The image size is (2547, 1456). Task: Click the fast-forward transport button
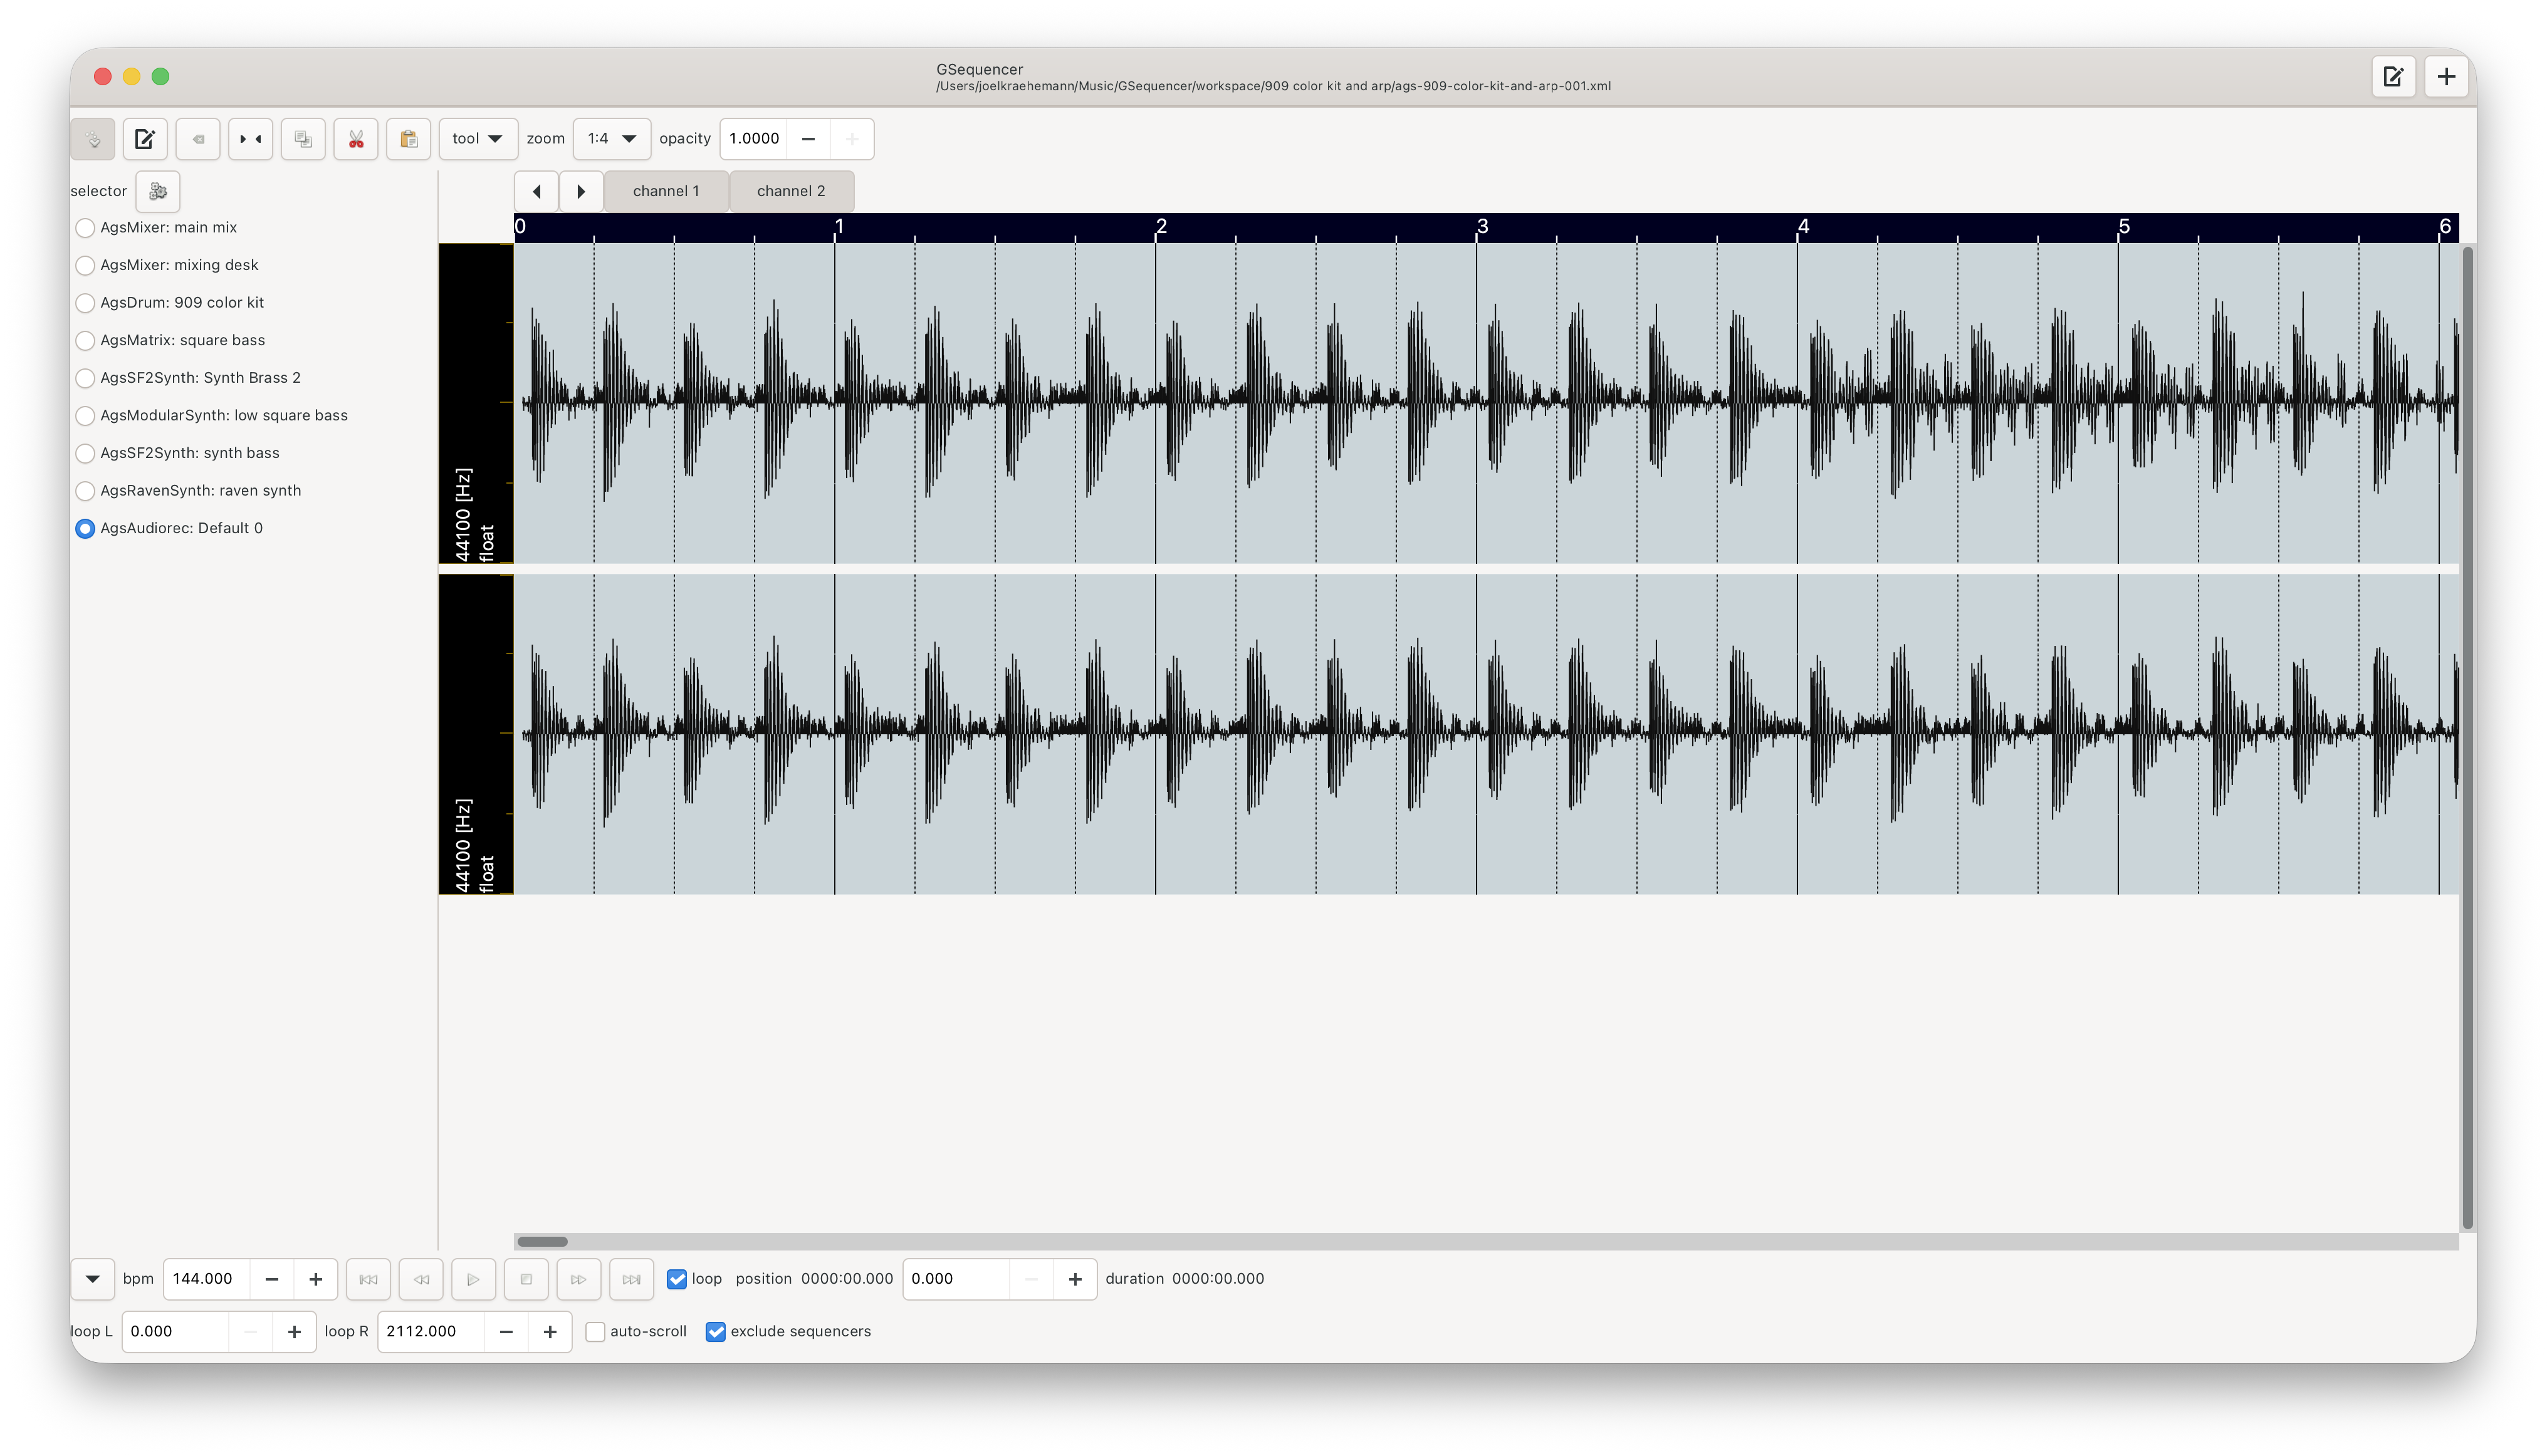(x=578, y=1279)
